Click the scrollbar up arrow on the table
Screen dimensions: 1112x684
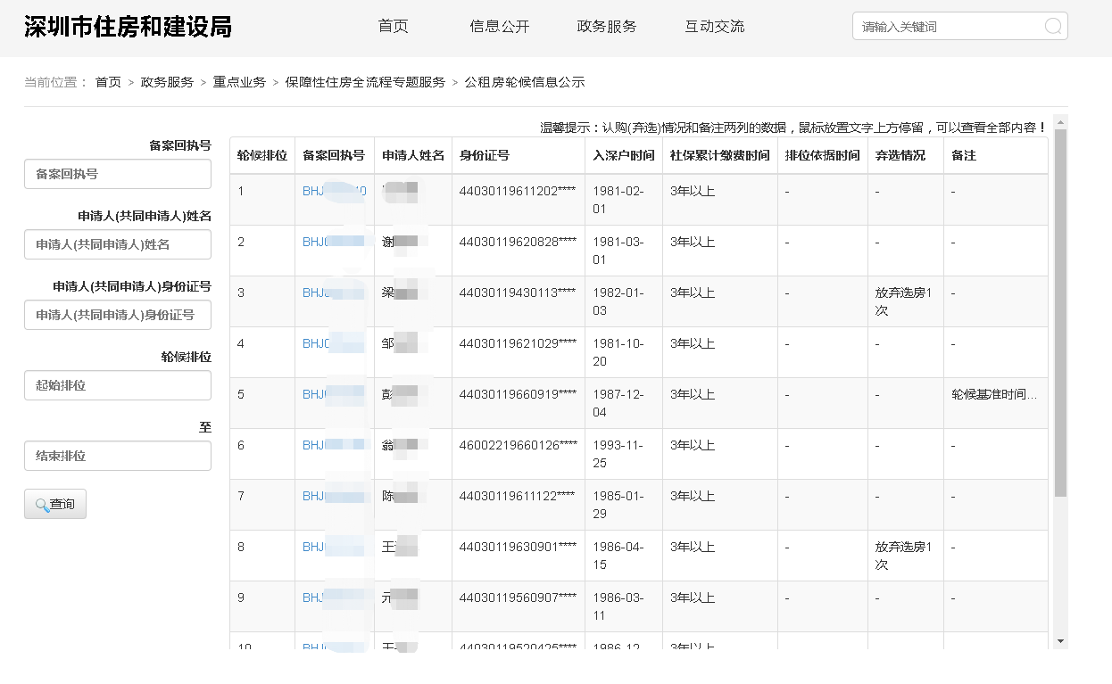(x=1060, y=122)
